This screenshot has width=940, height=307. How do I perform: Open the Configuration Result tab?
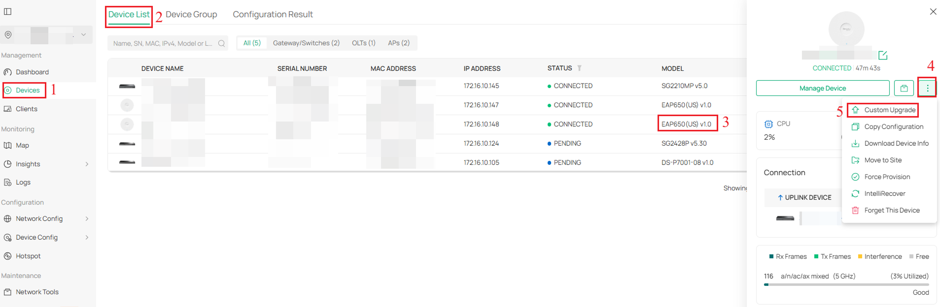pyautogui.click(x=273, y=14)
